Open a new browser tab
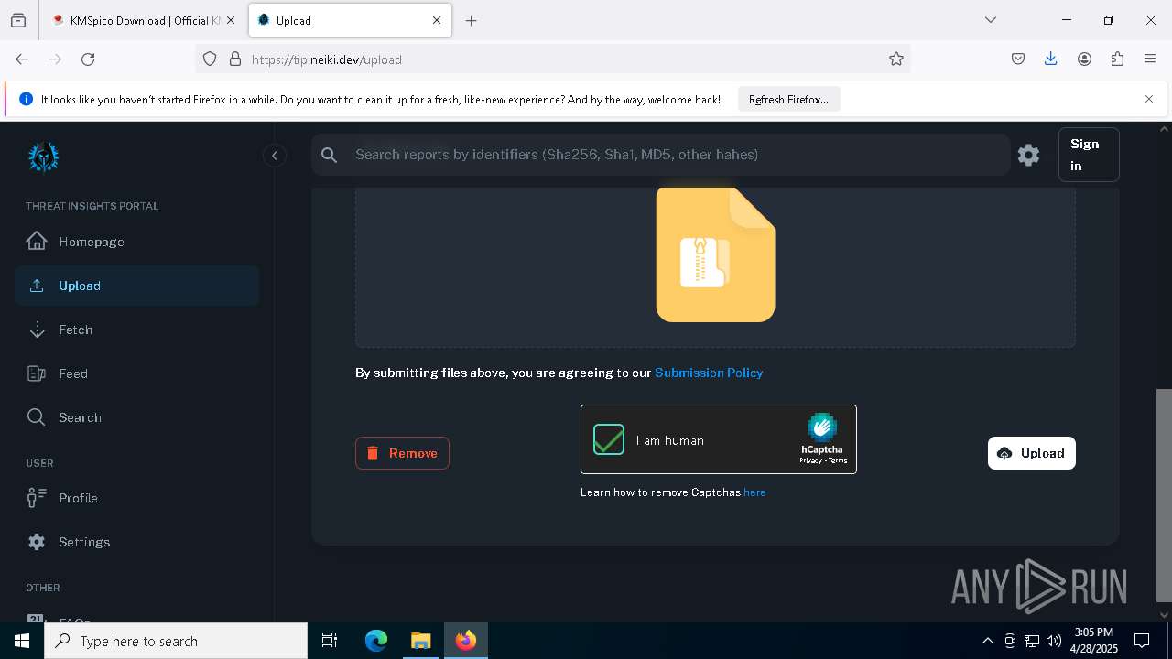1172x659 pixels. (471, 20)
